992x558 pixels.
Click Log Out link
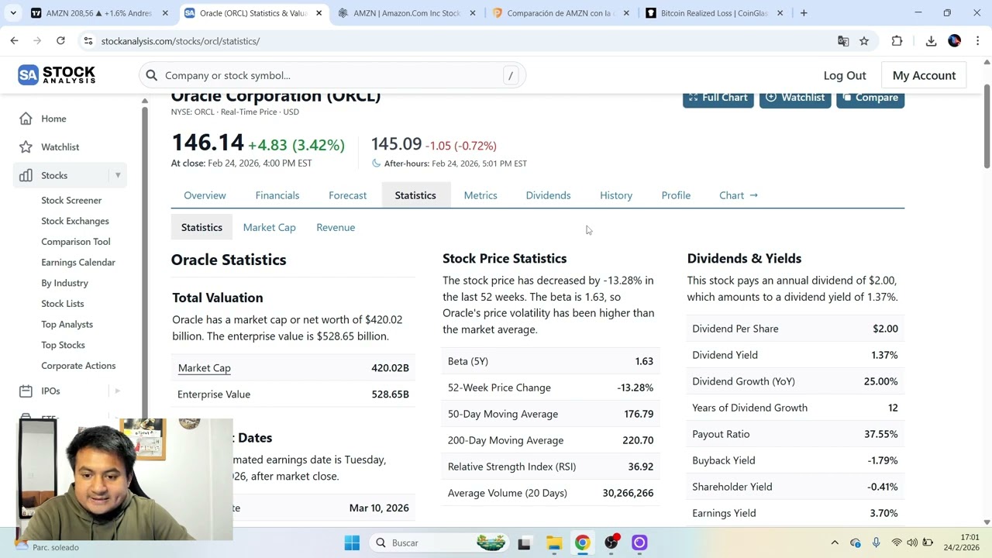(845, 75)
